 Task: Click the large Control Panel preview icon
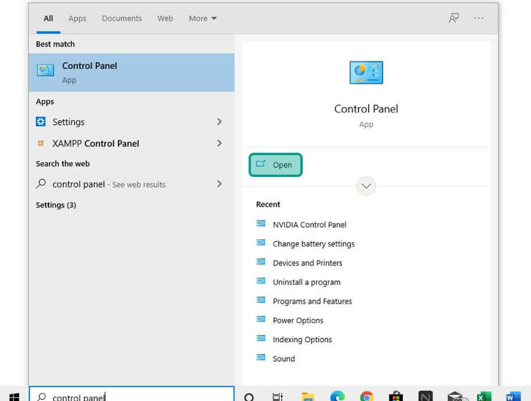pyautogui.click(x=366, y=73)
